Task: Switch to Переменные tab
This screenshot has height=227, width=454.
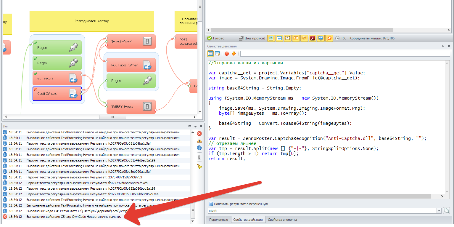Action: [218, 220]
